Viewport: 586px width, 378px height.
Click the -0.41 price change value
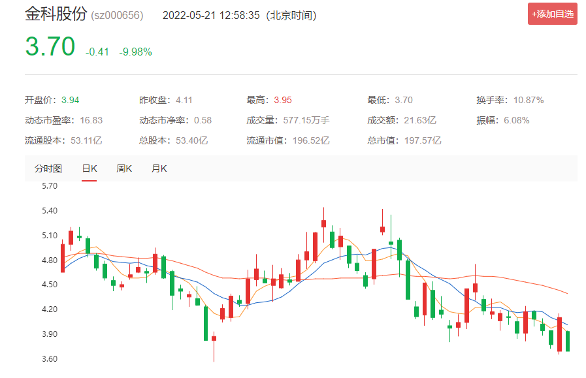[97, 52]
